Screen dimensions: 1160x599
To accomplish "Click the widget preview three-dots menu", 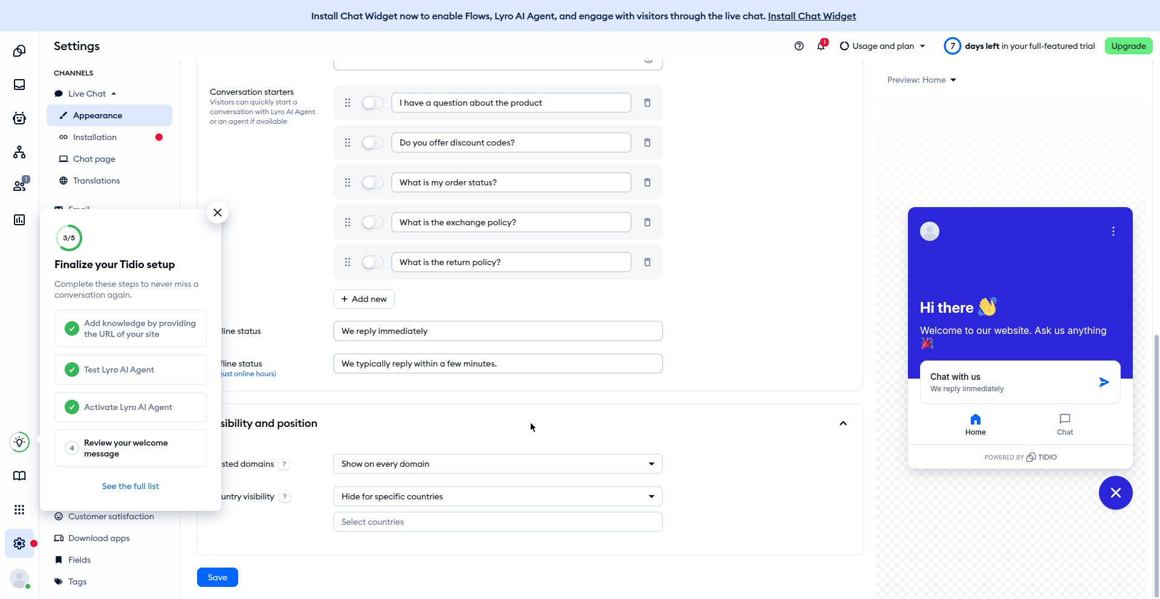I will click(x=1113, y=231).
